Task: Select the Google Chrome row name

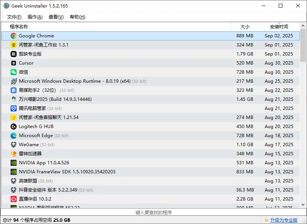Action: point(36,36)
